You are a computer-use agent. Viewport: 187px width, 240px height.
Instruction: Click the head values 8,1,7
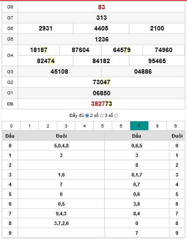(x=137, y=175)
